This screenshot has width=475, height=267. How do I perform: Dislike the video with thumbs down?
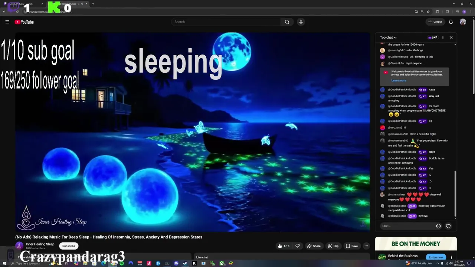(297, 246)
